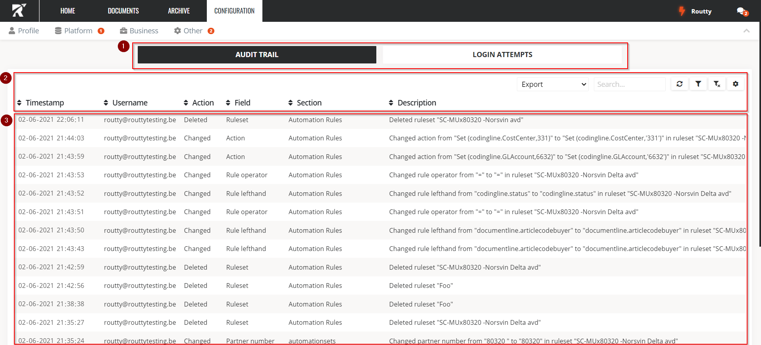The image size is (761, 345).
Task: Collapse the submenu with the chevron up
Action: click(x=746, y=31)
